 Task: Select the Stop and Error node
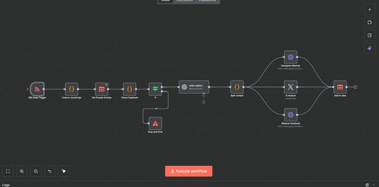coord(155,123)
